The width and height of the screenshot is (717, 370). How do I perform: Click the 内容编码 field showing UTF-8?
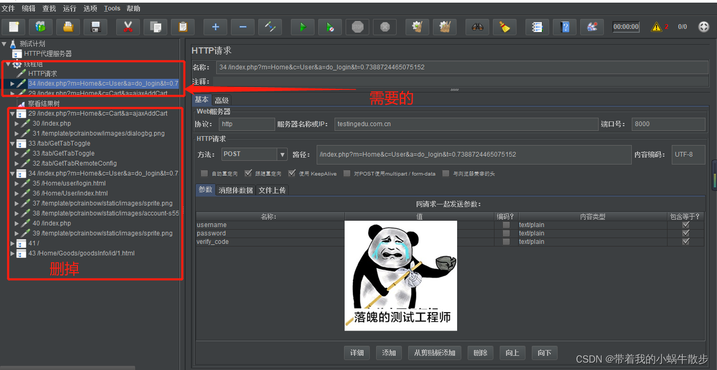(x=688, y=155)
